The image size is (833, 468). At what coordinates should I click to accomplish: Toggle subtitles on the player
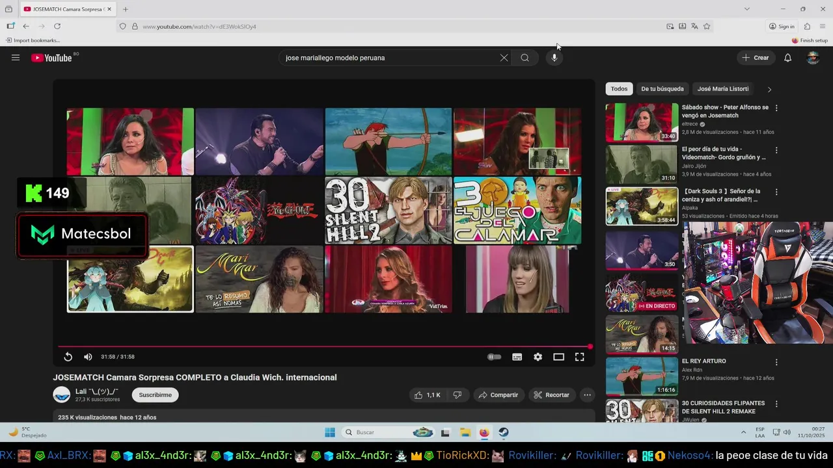pos(517,357)
